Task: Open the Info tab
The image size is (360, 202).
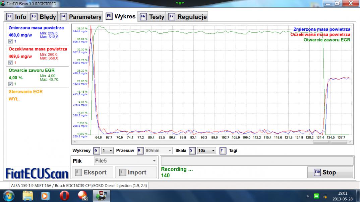Action: pos(16,17)
